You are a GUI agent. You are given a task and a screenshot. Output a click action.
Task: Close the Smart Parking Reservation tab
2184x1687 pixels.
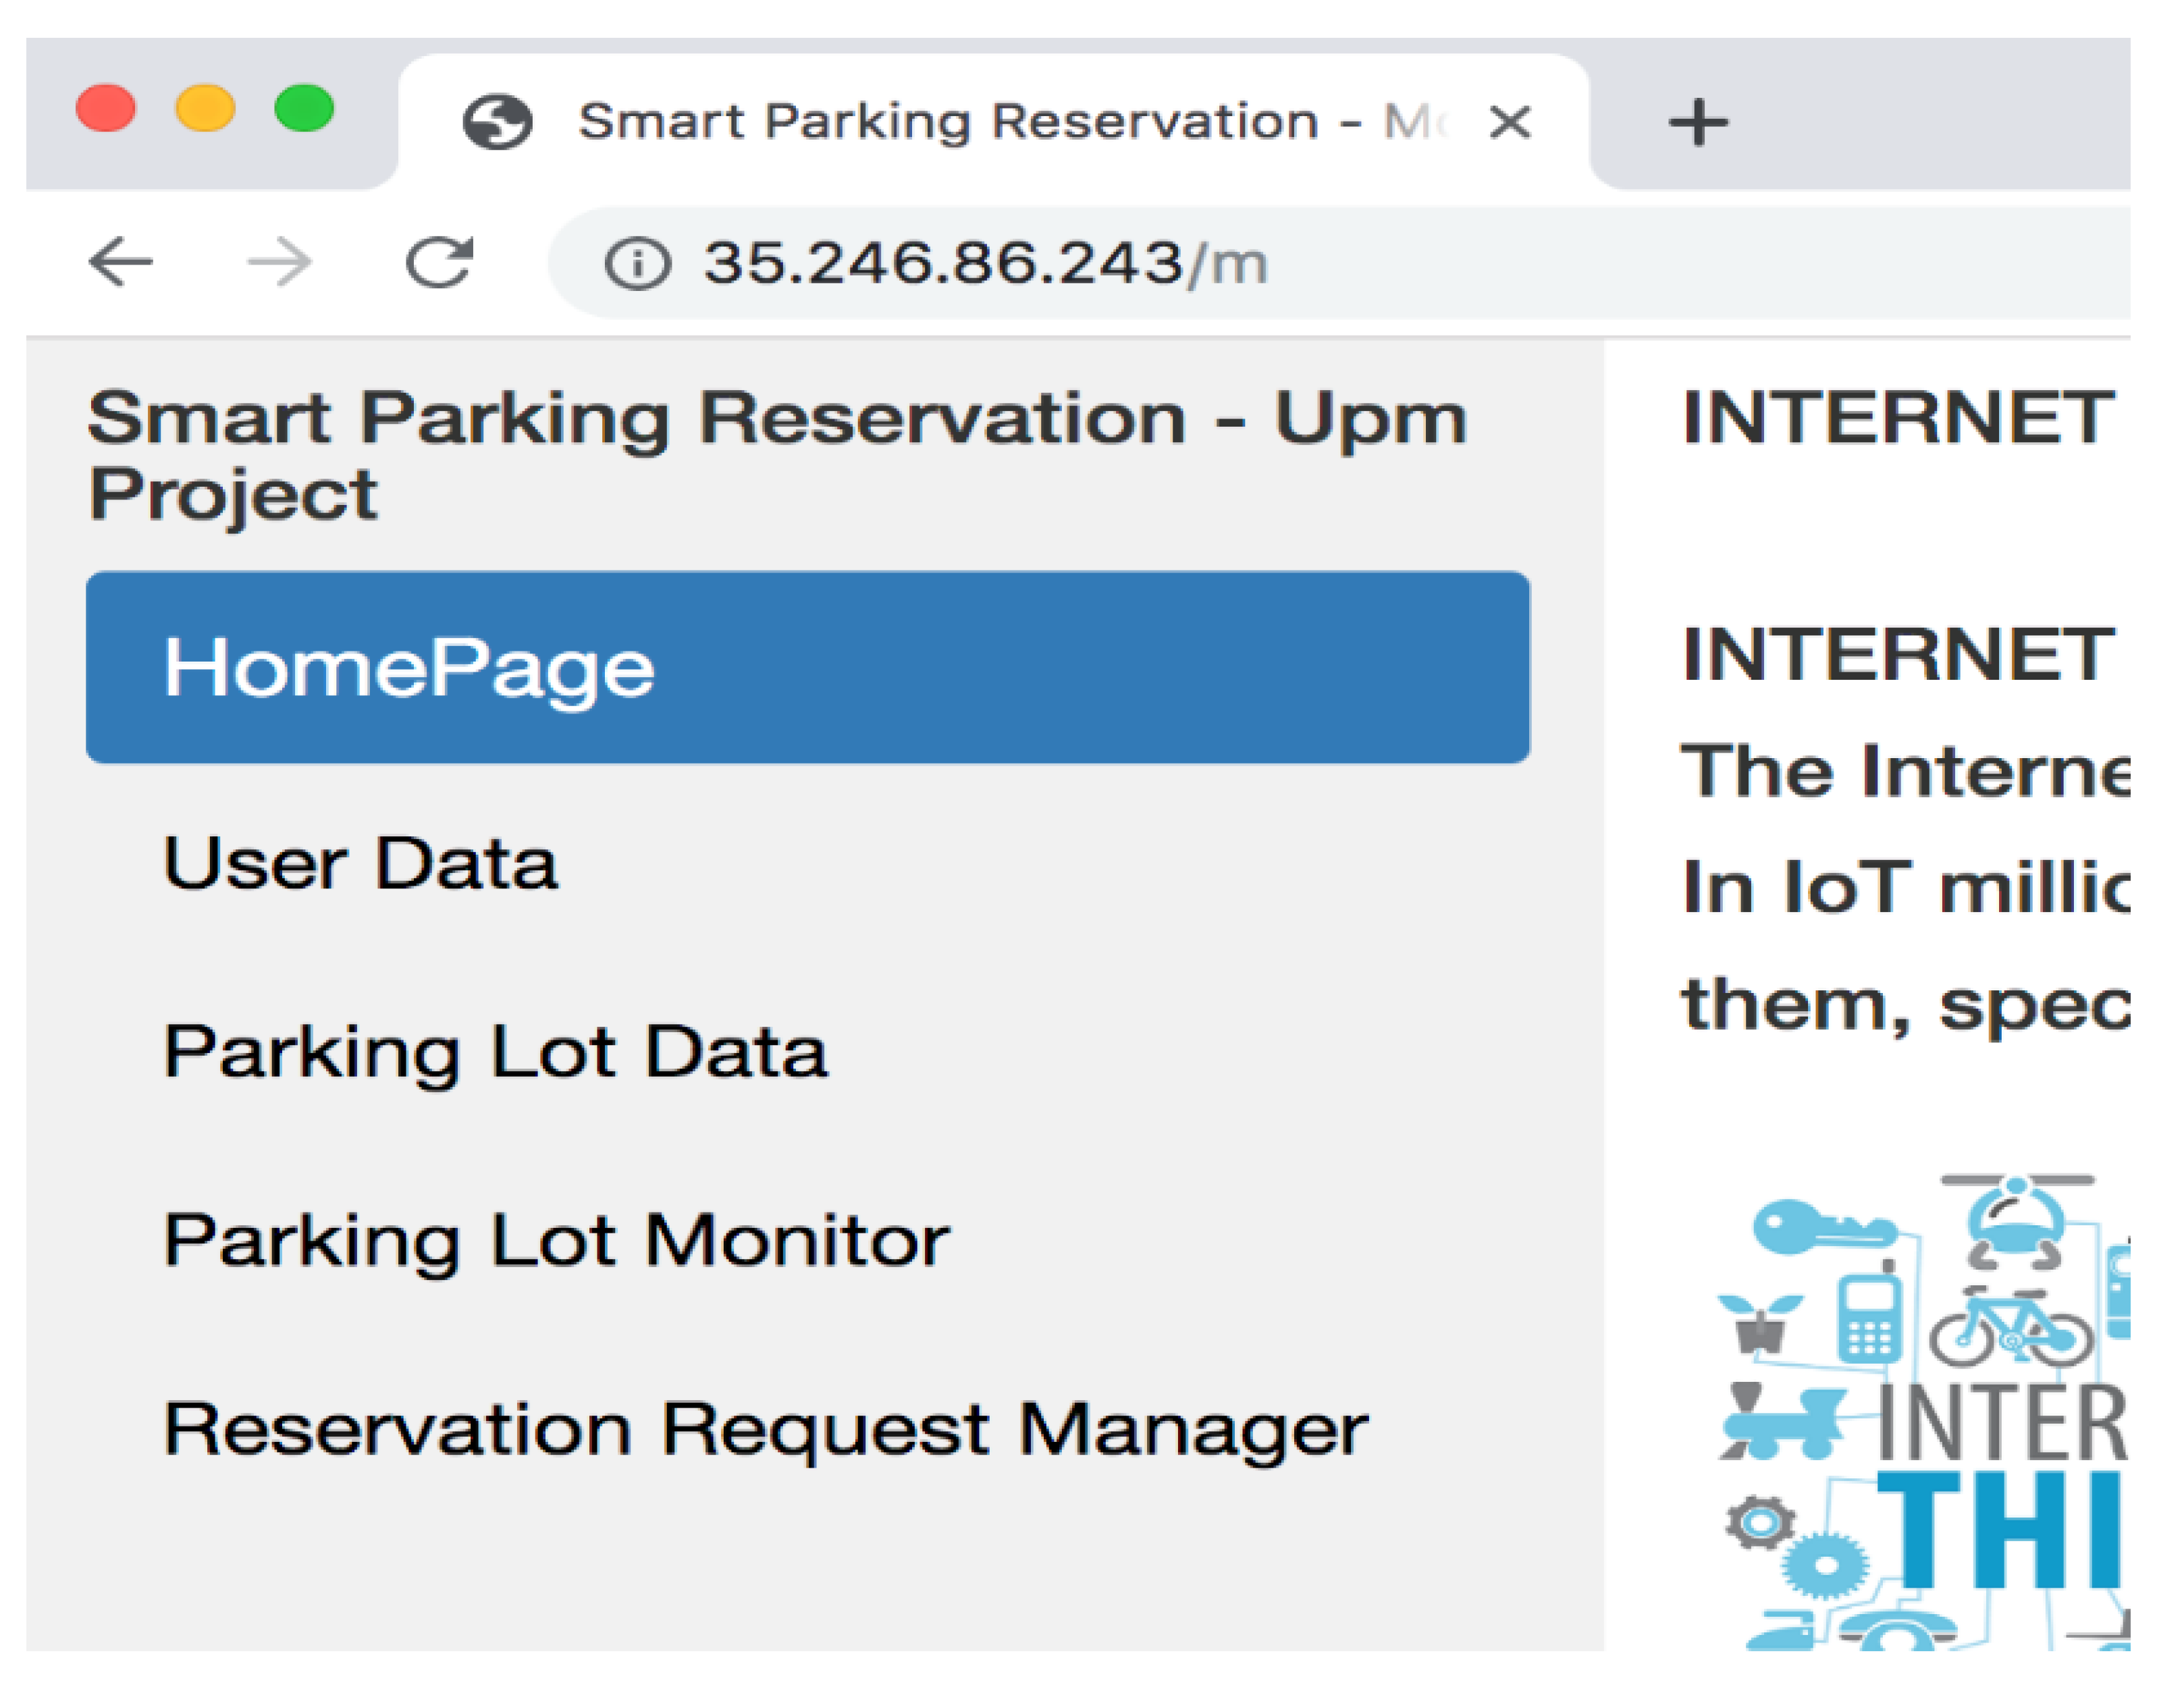point(1509,123)
